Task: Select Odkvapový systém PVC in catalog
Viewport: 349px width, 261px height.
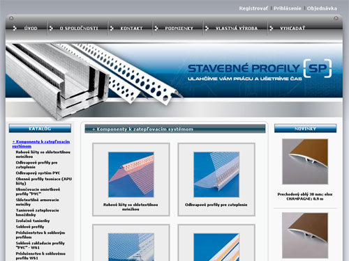Action: pyautogui.click(x=38, y=173)
